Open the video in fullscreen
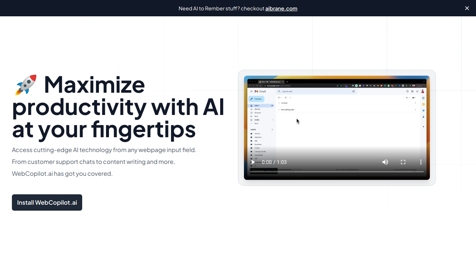The width and height of the screenshot is (476, 267). [x=403, y=162]
